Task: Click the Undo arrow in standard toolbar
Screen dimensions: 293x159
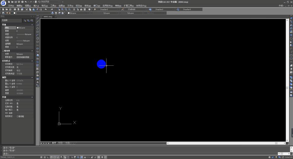Action: click(x=46, y=9)
